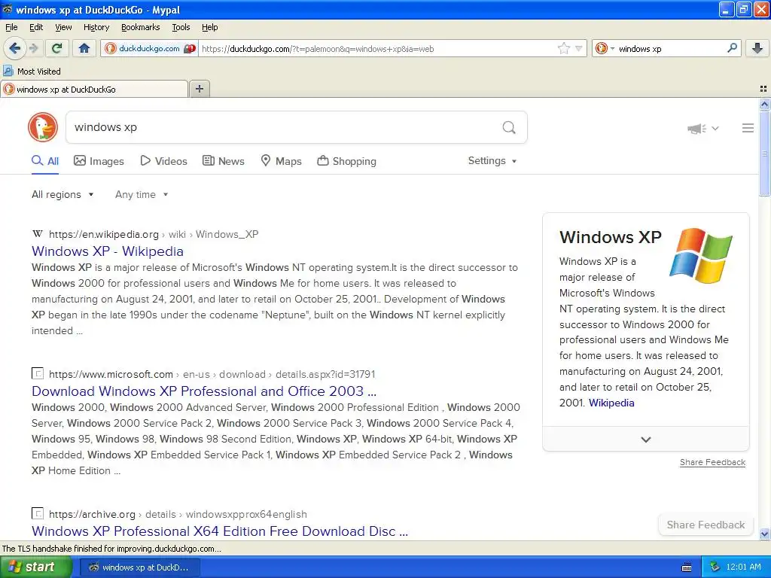771x578 pixels.
Task: Click the 12:01 AM clock
Action: pos(743,567)
